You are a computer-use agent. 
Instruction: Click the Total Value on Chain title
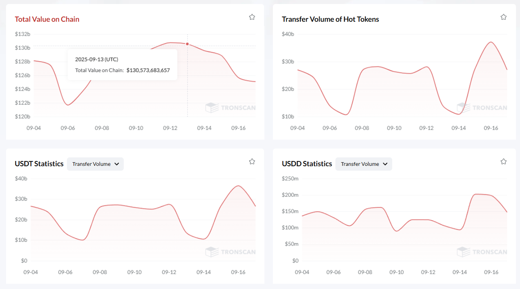pyautogui.click(x=47, y=19)
